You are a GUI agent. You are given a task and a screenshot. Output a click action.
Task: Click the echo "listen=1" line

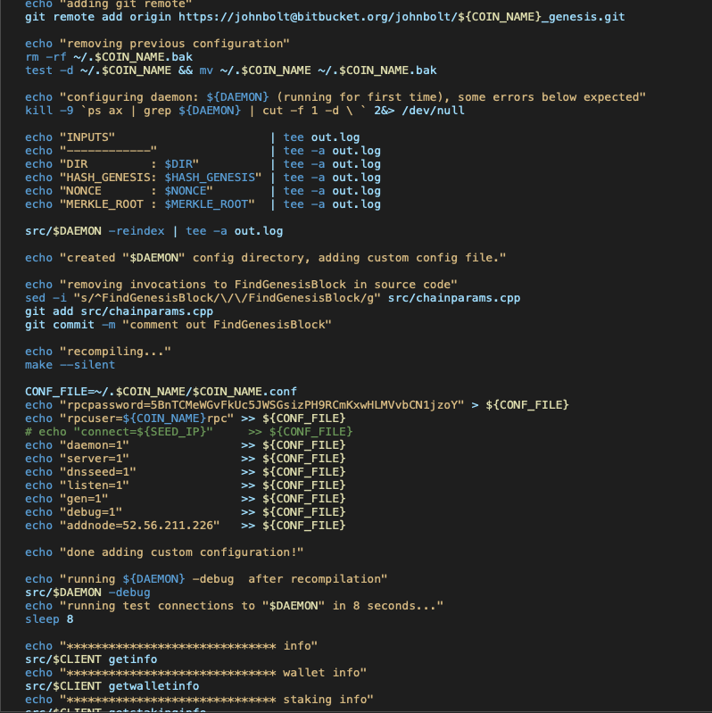186,485
